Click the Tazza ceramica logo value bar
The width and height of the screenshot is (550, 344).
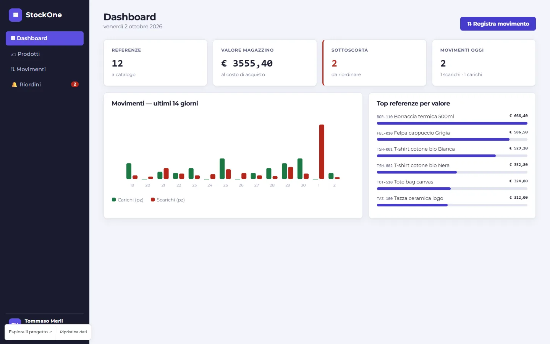[452, 205]
